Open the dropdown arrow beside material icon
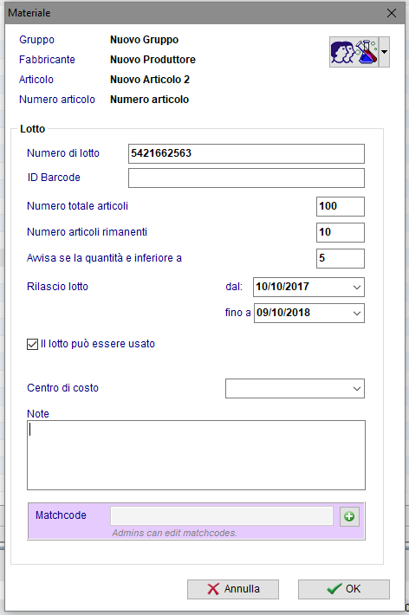 (x=384, y=52)
